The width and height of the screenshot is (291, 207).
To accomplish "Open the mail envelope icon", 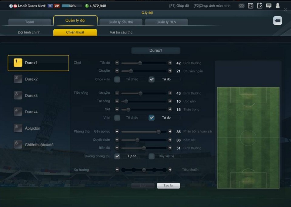I will pyautogui.click(x=241, y=6).
